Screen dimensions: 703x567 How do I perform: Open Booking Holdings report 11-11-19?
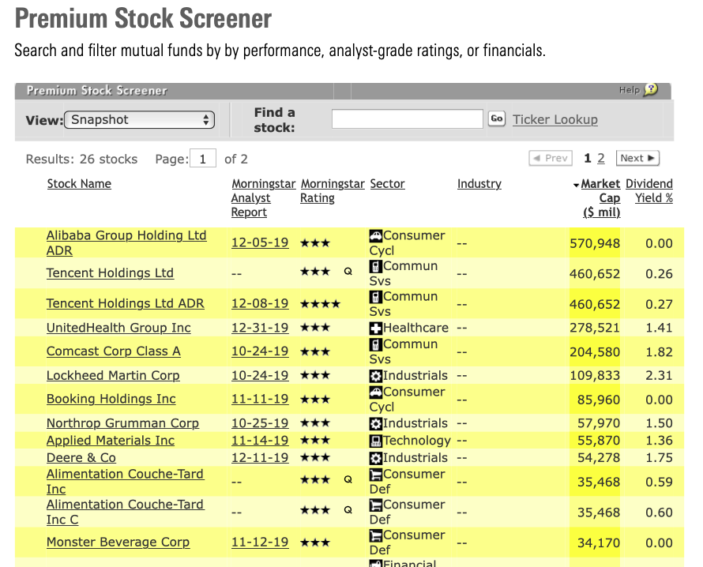pyautogui.click(x=260, y=399)
